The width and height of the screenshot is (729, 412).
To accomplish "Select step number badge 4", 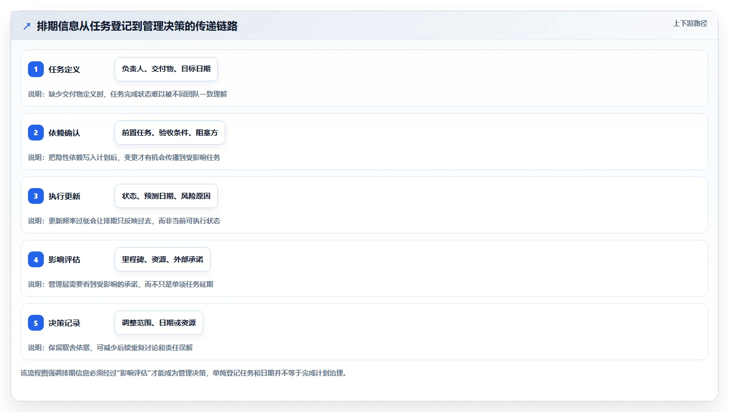I will click(x=36, y=259).
